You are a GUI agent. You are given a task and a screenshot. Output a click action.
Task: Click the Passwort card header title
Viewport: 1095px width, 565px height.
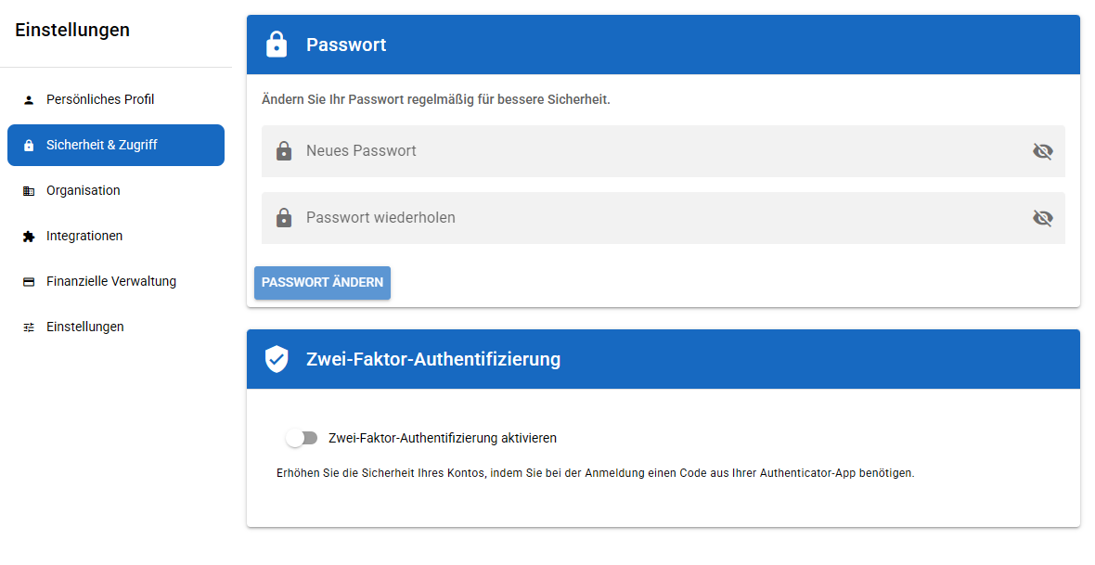point(346,45)
